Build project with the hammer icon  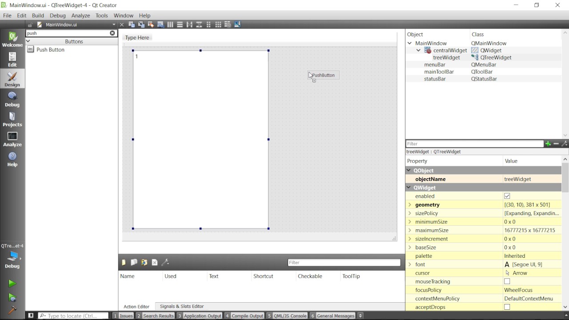[x=12, y=310]
